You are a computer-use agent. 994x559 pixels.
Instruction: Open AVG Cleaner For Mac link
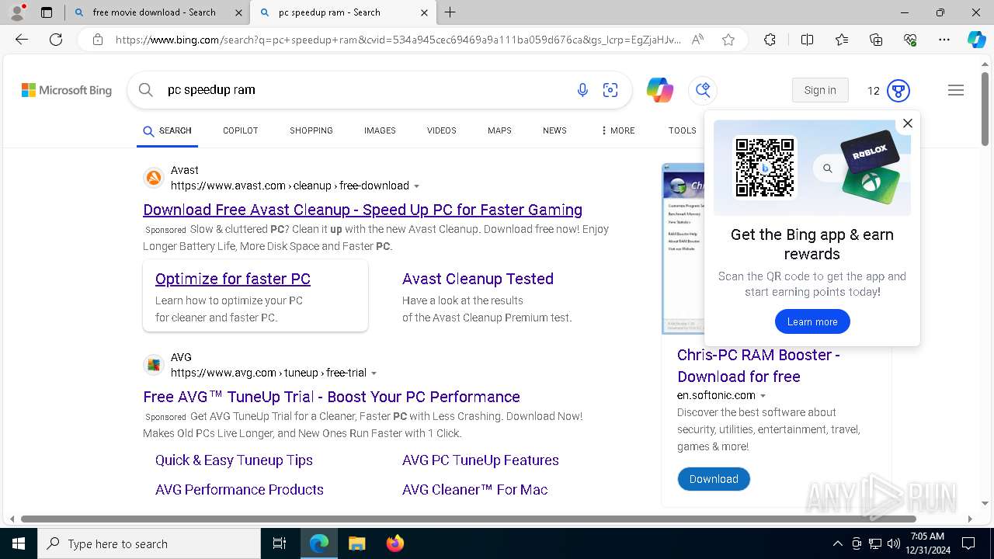pos(475,490)
